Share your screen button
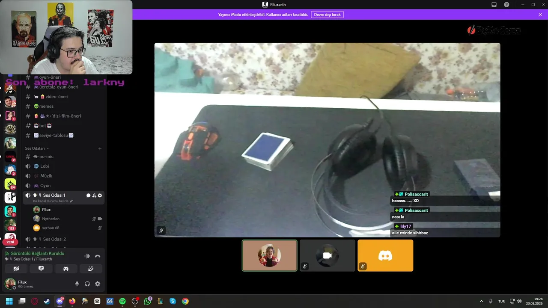This screenshot has height=308, width=548. [41, 269]
